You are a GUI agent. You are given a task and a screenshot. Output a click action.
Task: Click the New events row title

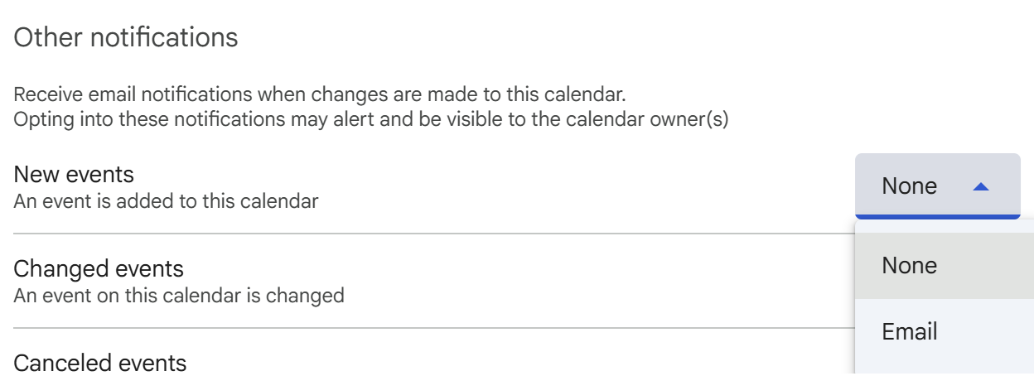74,175
